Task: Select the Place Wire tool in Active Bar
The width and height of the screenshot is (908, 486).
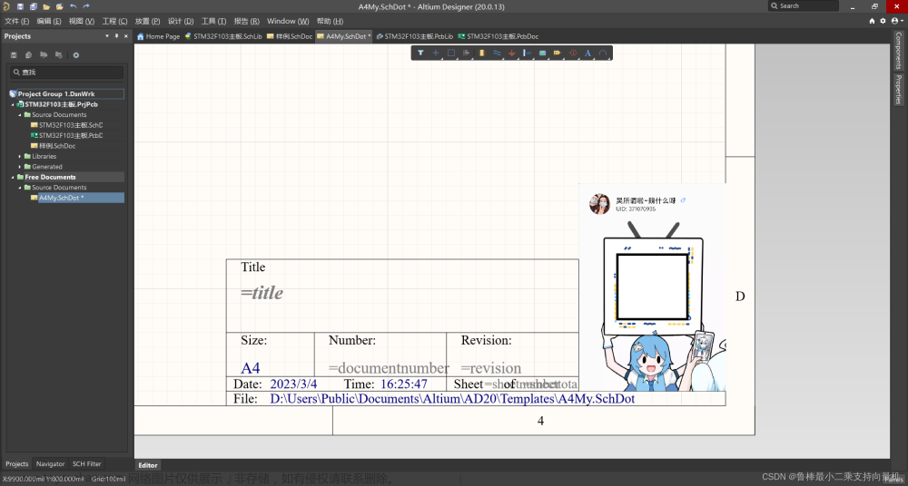Action: click(497, 53)
